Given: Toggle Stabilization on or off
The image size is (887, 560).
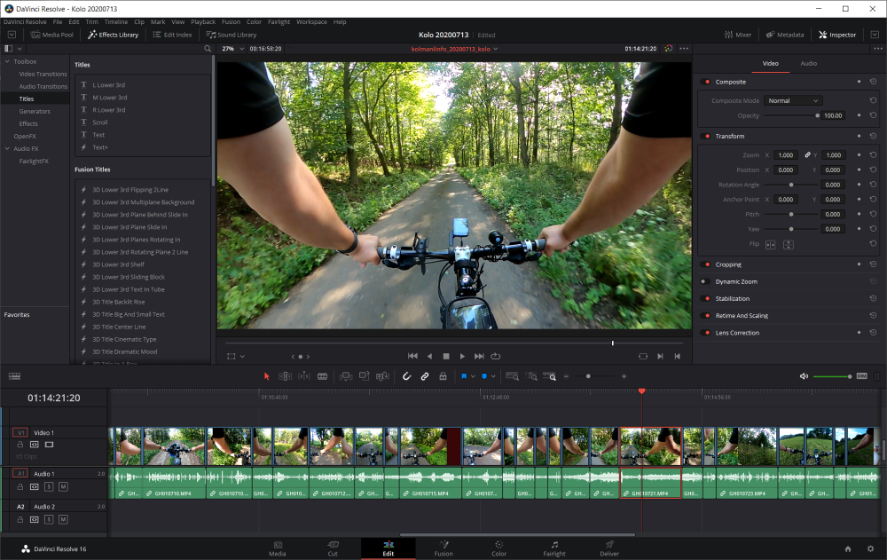Looking at the screenshot, I should 706,299.
